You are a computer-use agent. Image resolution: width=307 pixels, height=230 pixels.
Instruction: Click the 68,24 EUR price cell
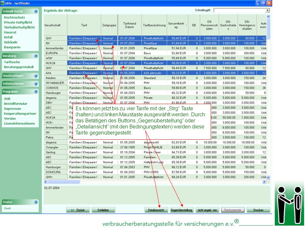pos(177,177)
